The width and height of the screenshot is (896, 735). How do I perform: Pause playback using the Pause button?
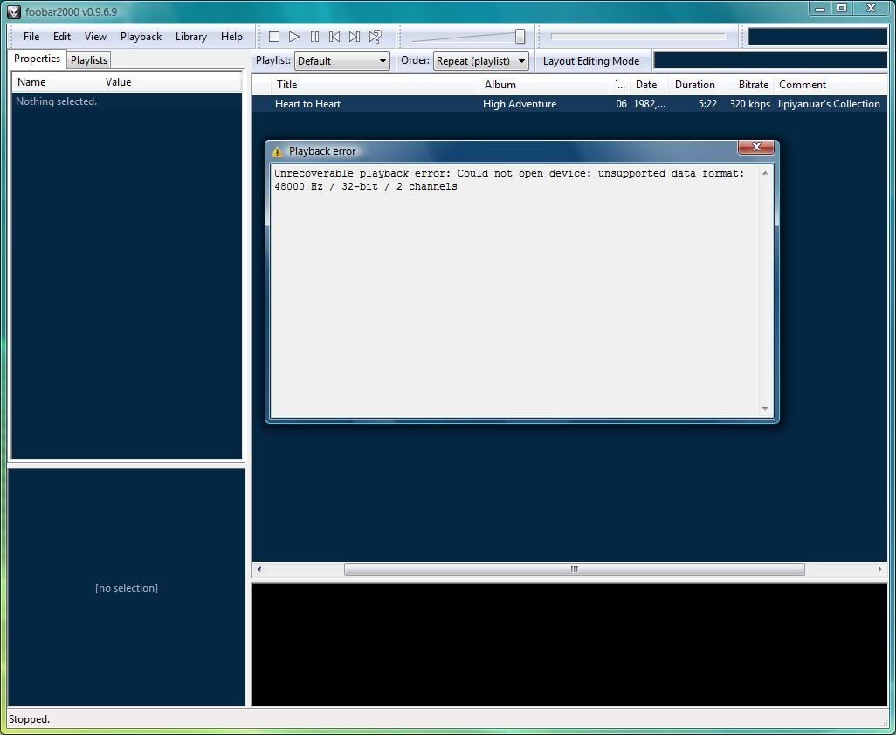[x=314, y=37]
